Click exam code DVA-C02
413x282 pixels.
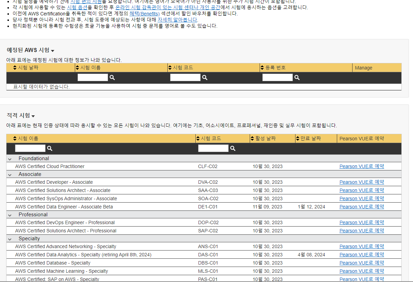(x=208, y=182)
